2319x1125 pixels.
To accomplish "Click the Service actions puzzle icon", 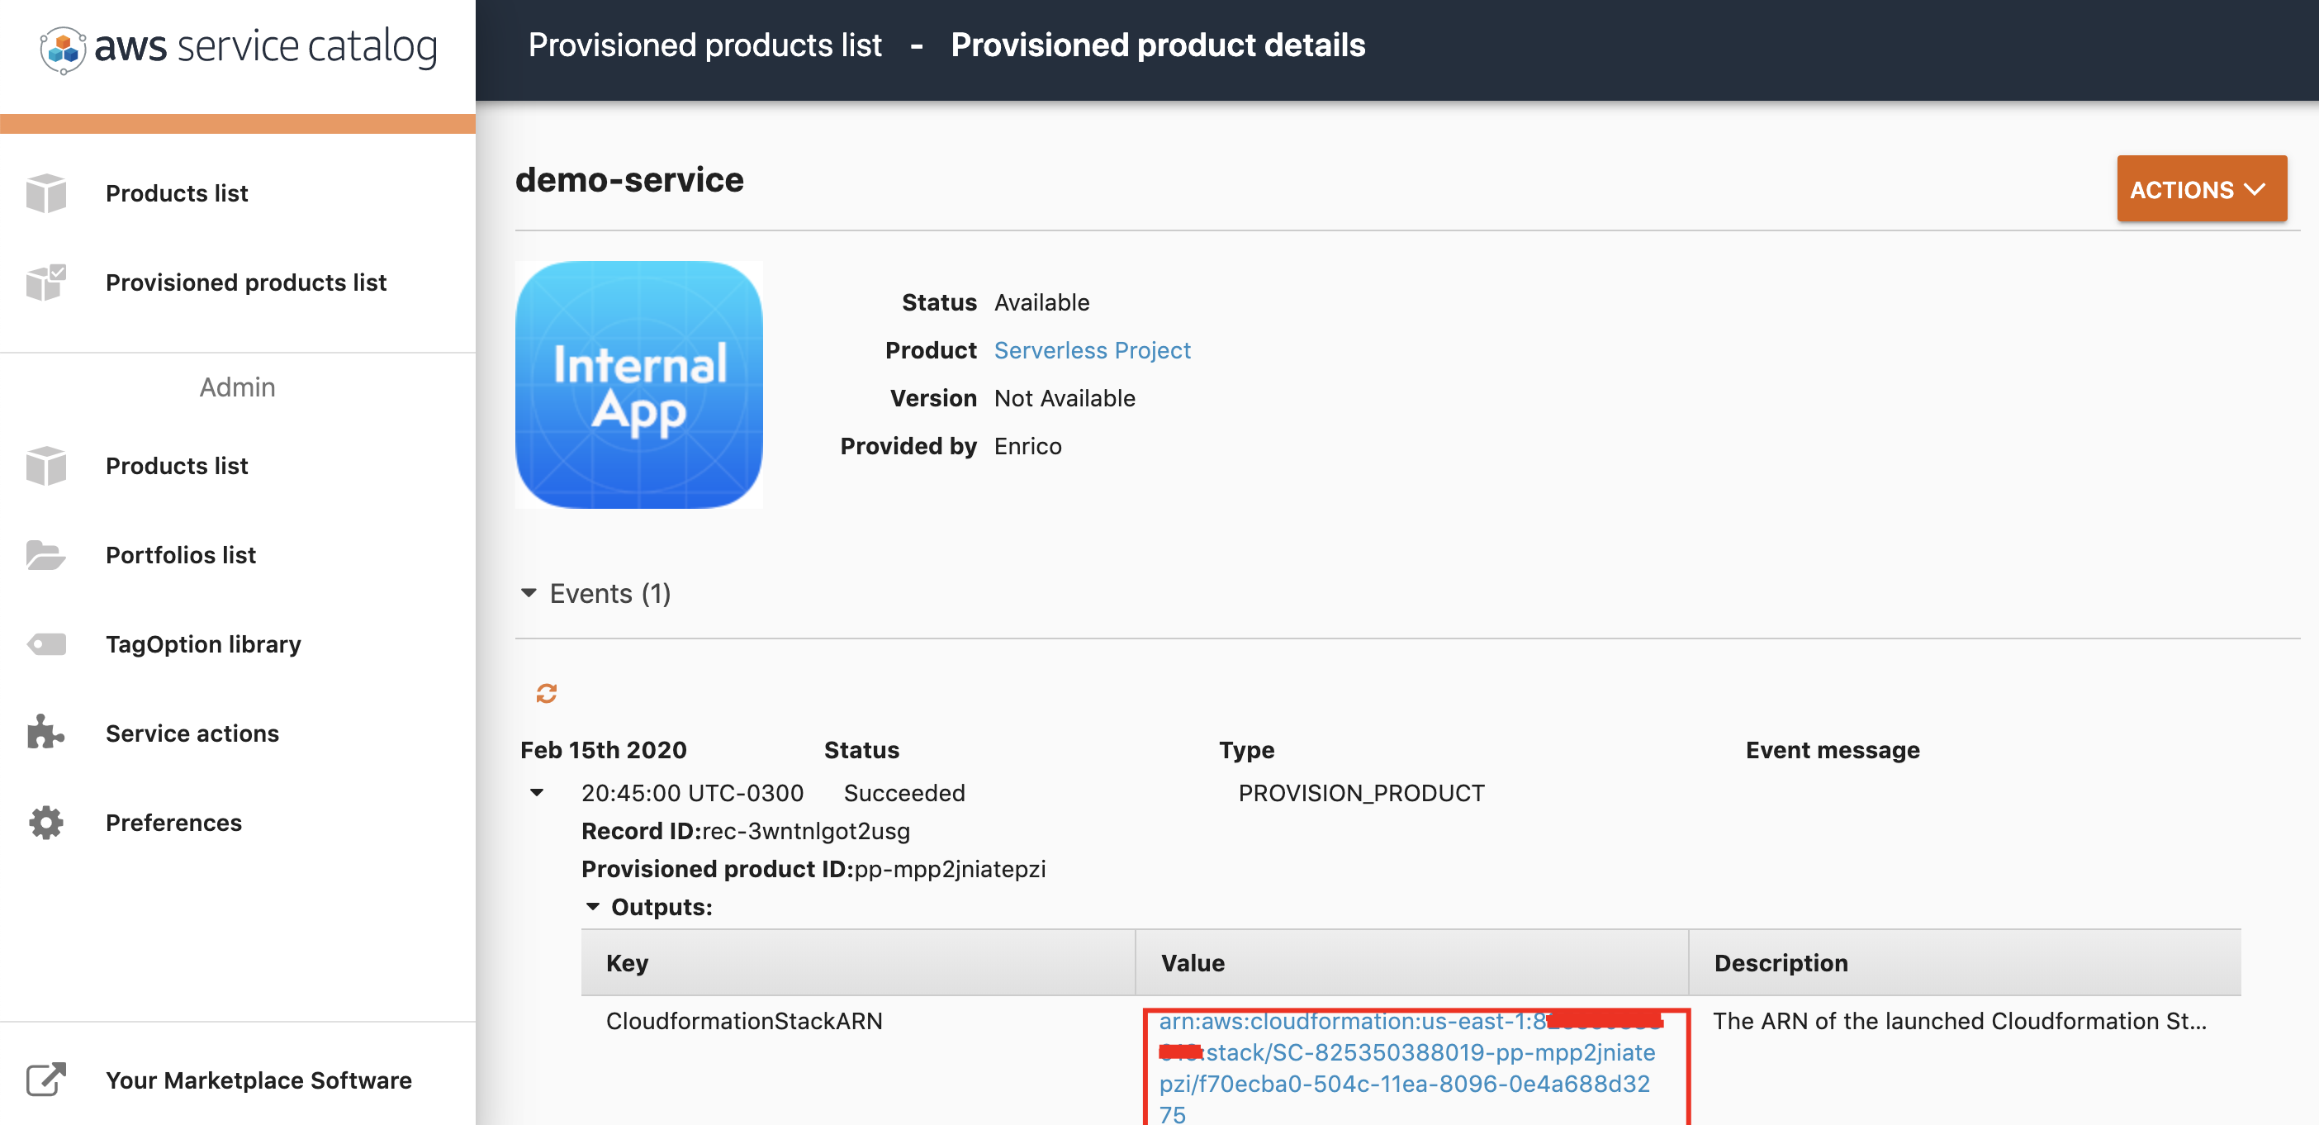I will pyautogui.click(x=46, y=733).
